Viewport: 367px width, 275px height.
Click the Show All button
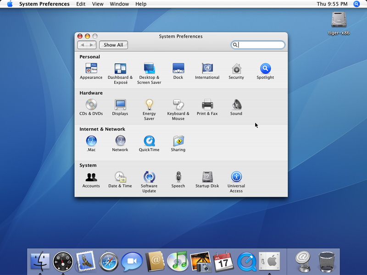pos(113,45)
